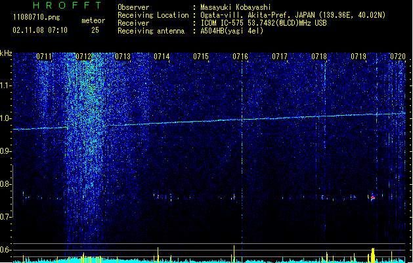The height and width of the screenshot is (263, 413).
Task: Click the 0720 time marker
Action: coord(398,57)
